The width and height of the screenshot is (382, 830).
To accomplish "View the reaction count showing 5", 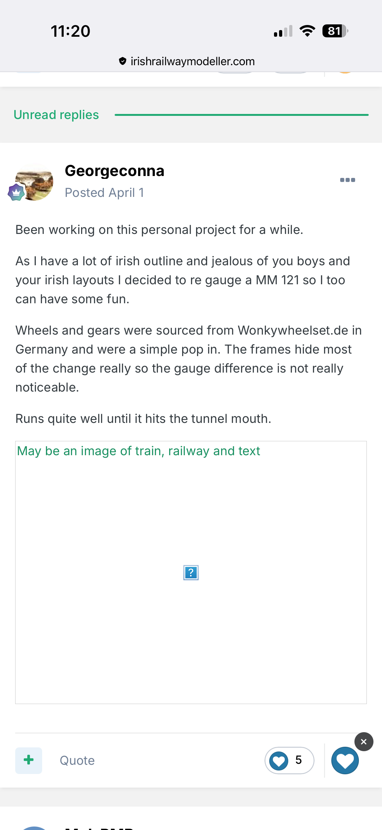I will point(289,760).
